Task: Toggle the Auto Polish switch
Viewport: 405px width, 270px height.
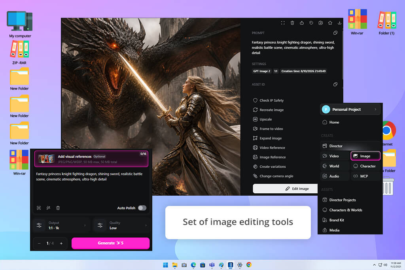Action: coord(142,208)
